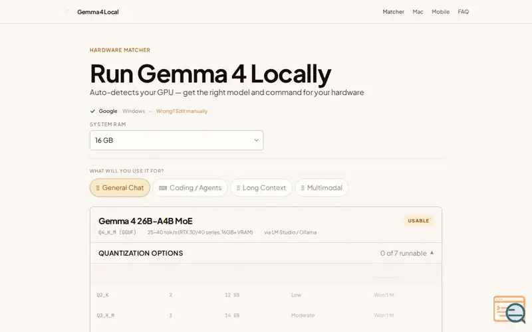The height and width of the screenshot is (332, 532).
Task: Click the 0 of 7 runnable arrow
Action: click(432, 253)
